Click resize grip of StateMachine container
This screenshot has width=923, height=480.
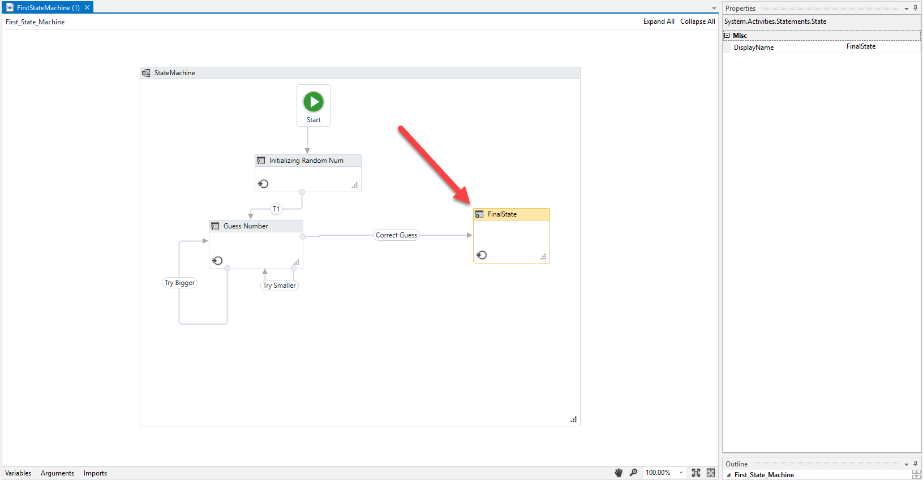(574, 420)
